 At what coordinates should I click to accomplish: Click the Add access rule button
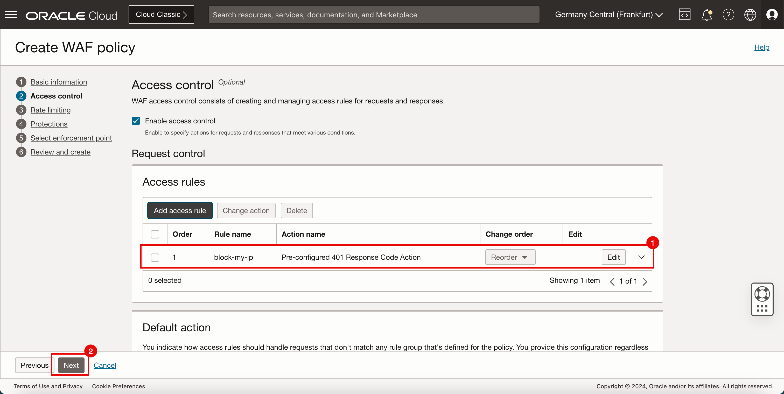click(x=180, y=210)
